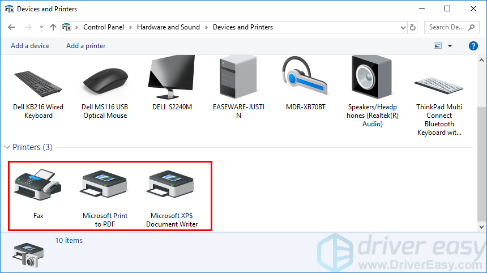Open the recent locations dropdown arrow
The height and width of the screenshot is (273, 487).
coord(41,27)
